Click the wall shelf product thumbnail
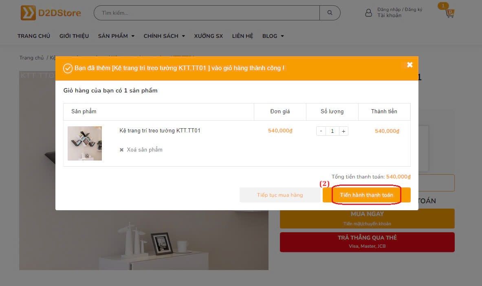This screenshot has height=286, width=482. click(84, 143)
